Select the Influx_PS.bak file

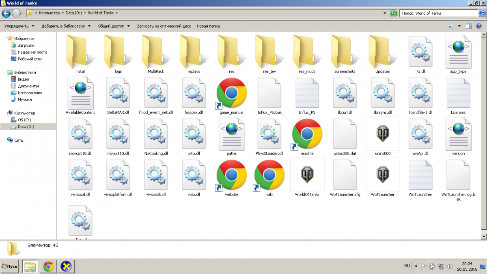pos(269,93)
